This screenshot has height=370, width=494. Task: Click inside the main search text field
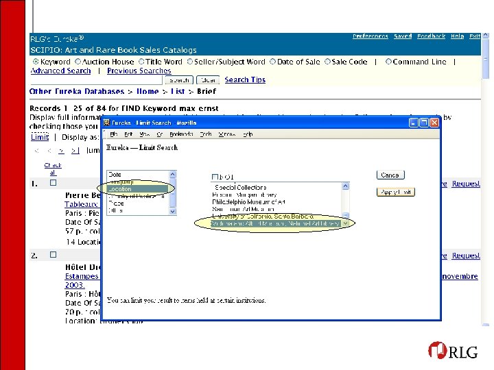pos(96,80)
